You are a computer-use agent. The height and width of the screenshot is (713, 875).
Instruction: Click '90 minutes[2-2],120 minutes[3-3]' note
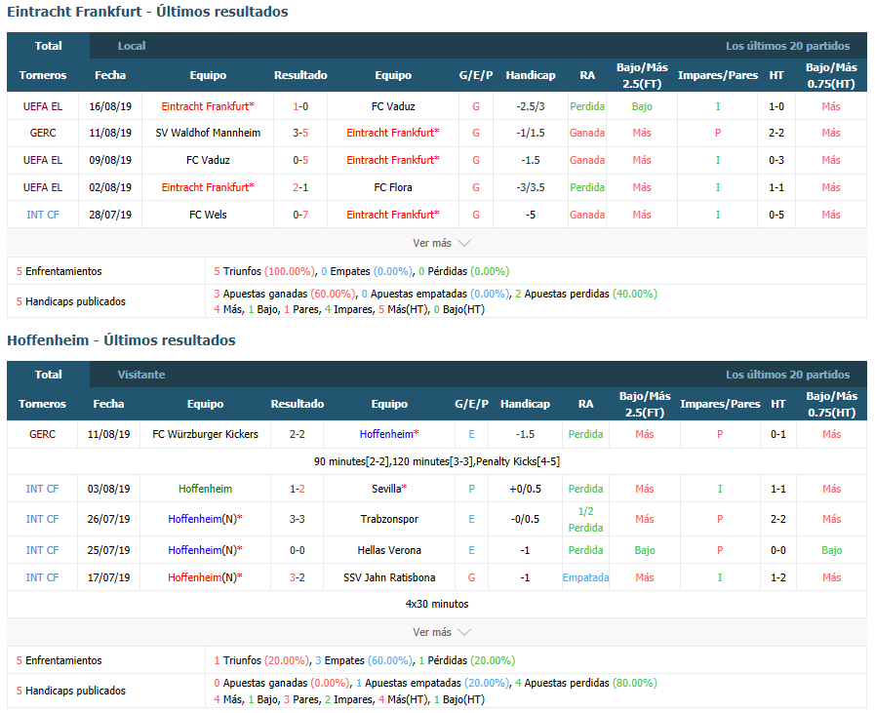tap(437, 461)
